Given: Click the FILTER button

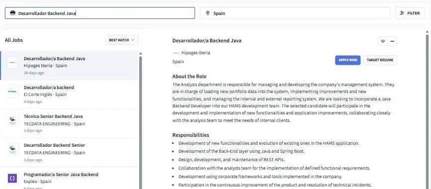Looking at the screenshot, I should click(410, 13).
